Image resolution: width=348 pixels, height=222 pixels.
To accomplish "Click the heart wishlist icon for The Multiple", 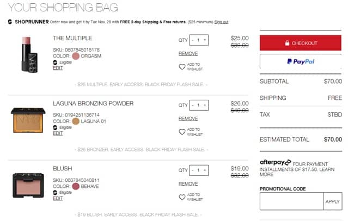I will pyautogui.click(x=182, y=67).
